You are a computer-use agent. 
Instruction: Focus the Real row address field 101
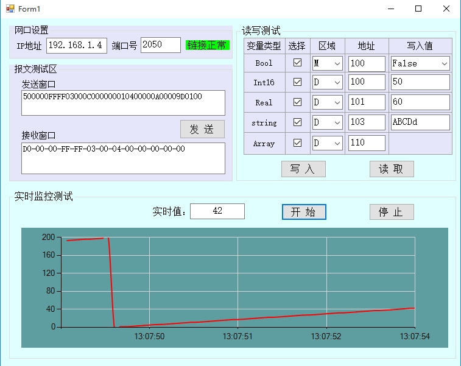[367, 102]
